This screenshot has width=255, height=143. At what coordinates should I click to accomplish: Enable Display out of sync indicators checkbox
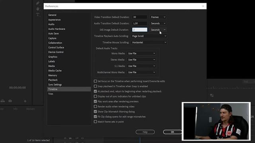click(95, 96)
